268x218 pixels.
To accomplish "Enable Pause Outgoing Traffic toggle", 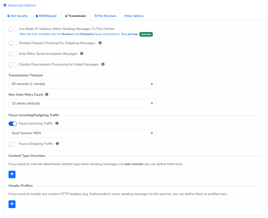I will (x=13, y=144).
